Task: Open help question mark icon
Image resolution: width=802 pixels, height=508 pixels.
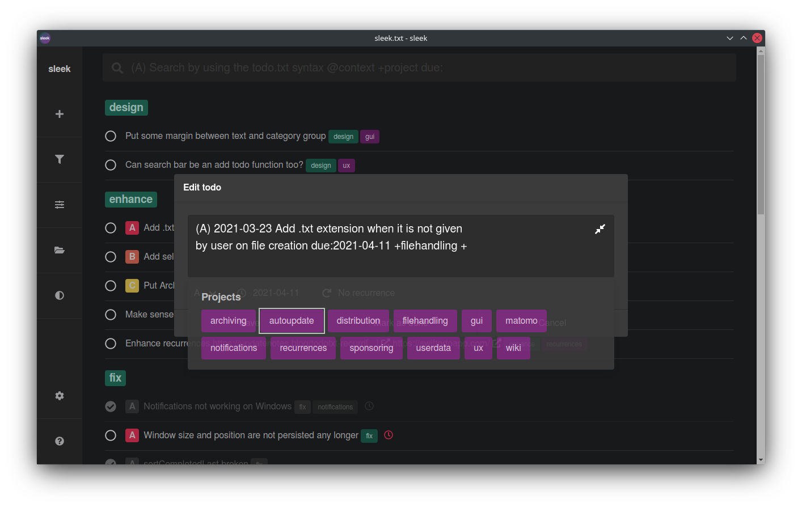Action: tap(60, 441)
